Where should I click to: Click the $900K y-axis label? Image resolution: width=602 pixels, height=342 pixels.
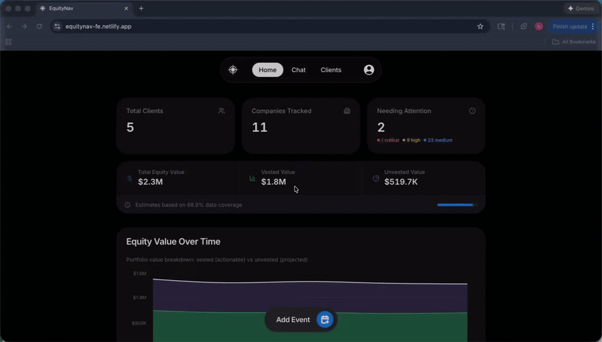pyautogui.click(x=139, y=323)
